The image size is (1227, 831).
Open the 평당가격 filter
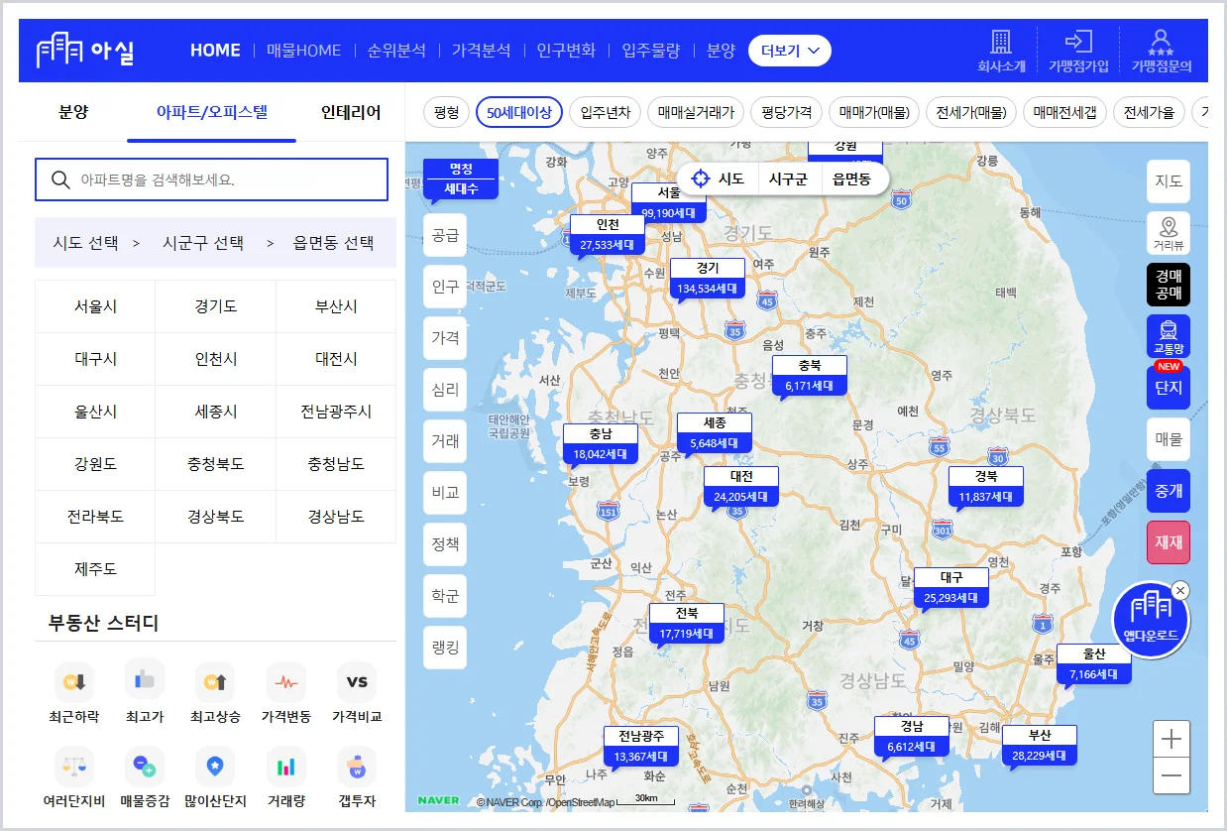pos(786,112)
